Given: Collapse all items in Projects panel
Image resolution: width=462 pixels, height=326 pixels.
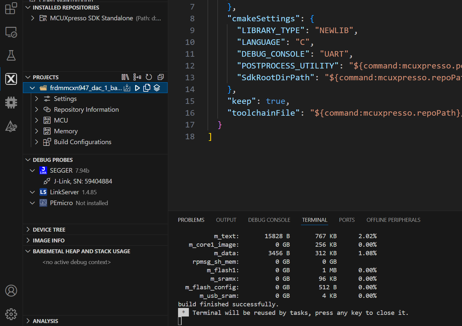Looking at the screenshot, I should point(160,77).
